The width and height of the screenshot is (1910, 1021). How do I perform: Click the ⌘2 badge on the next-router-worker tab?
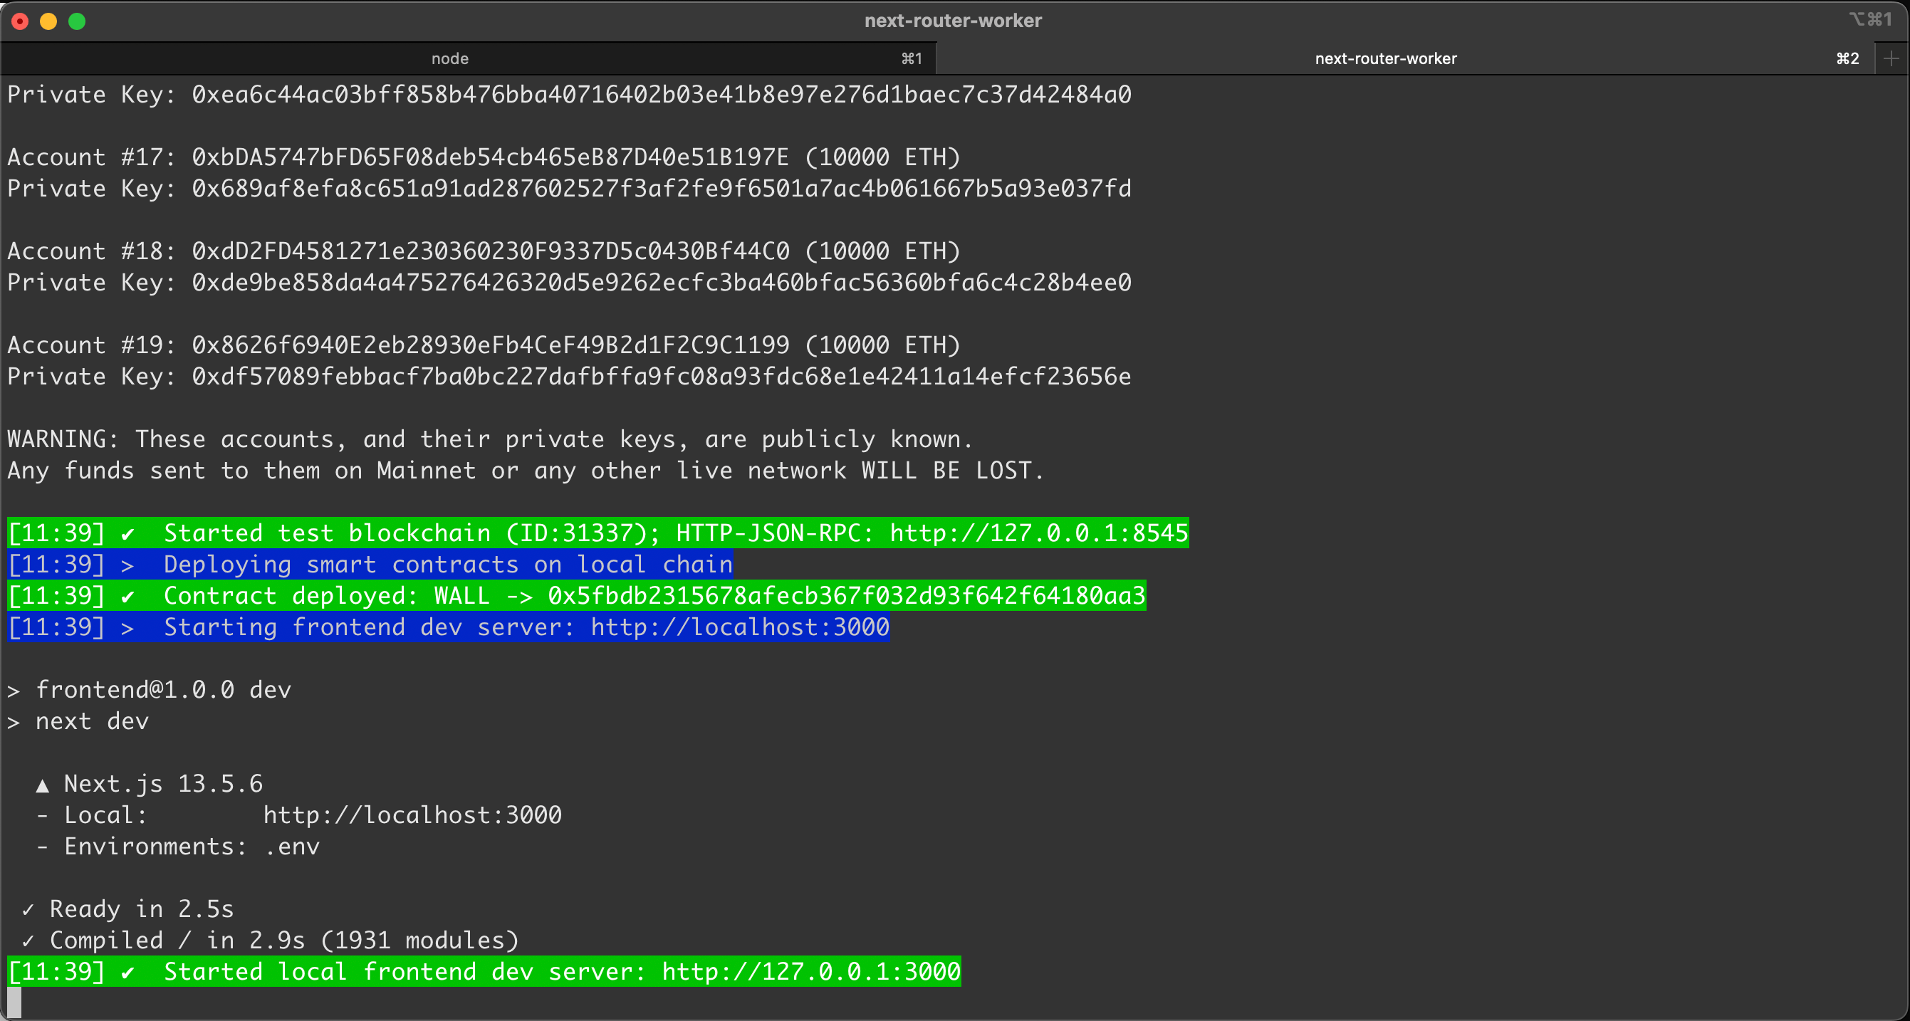tap(1847, 58)
